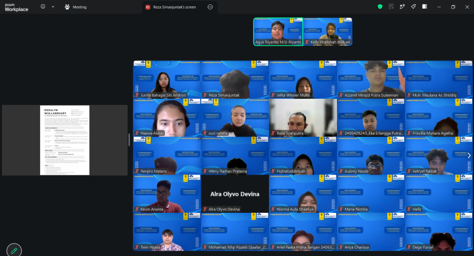474x256 pixels.
Task: Change the view layout icon
Action: tap(425, 7)
